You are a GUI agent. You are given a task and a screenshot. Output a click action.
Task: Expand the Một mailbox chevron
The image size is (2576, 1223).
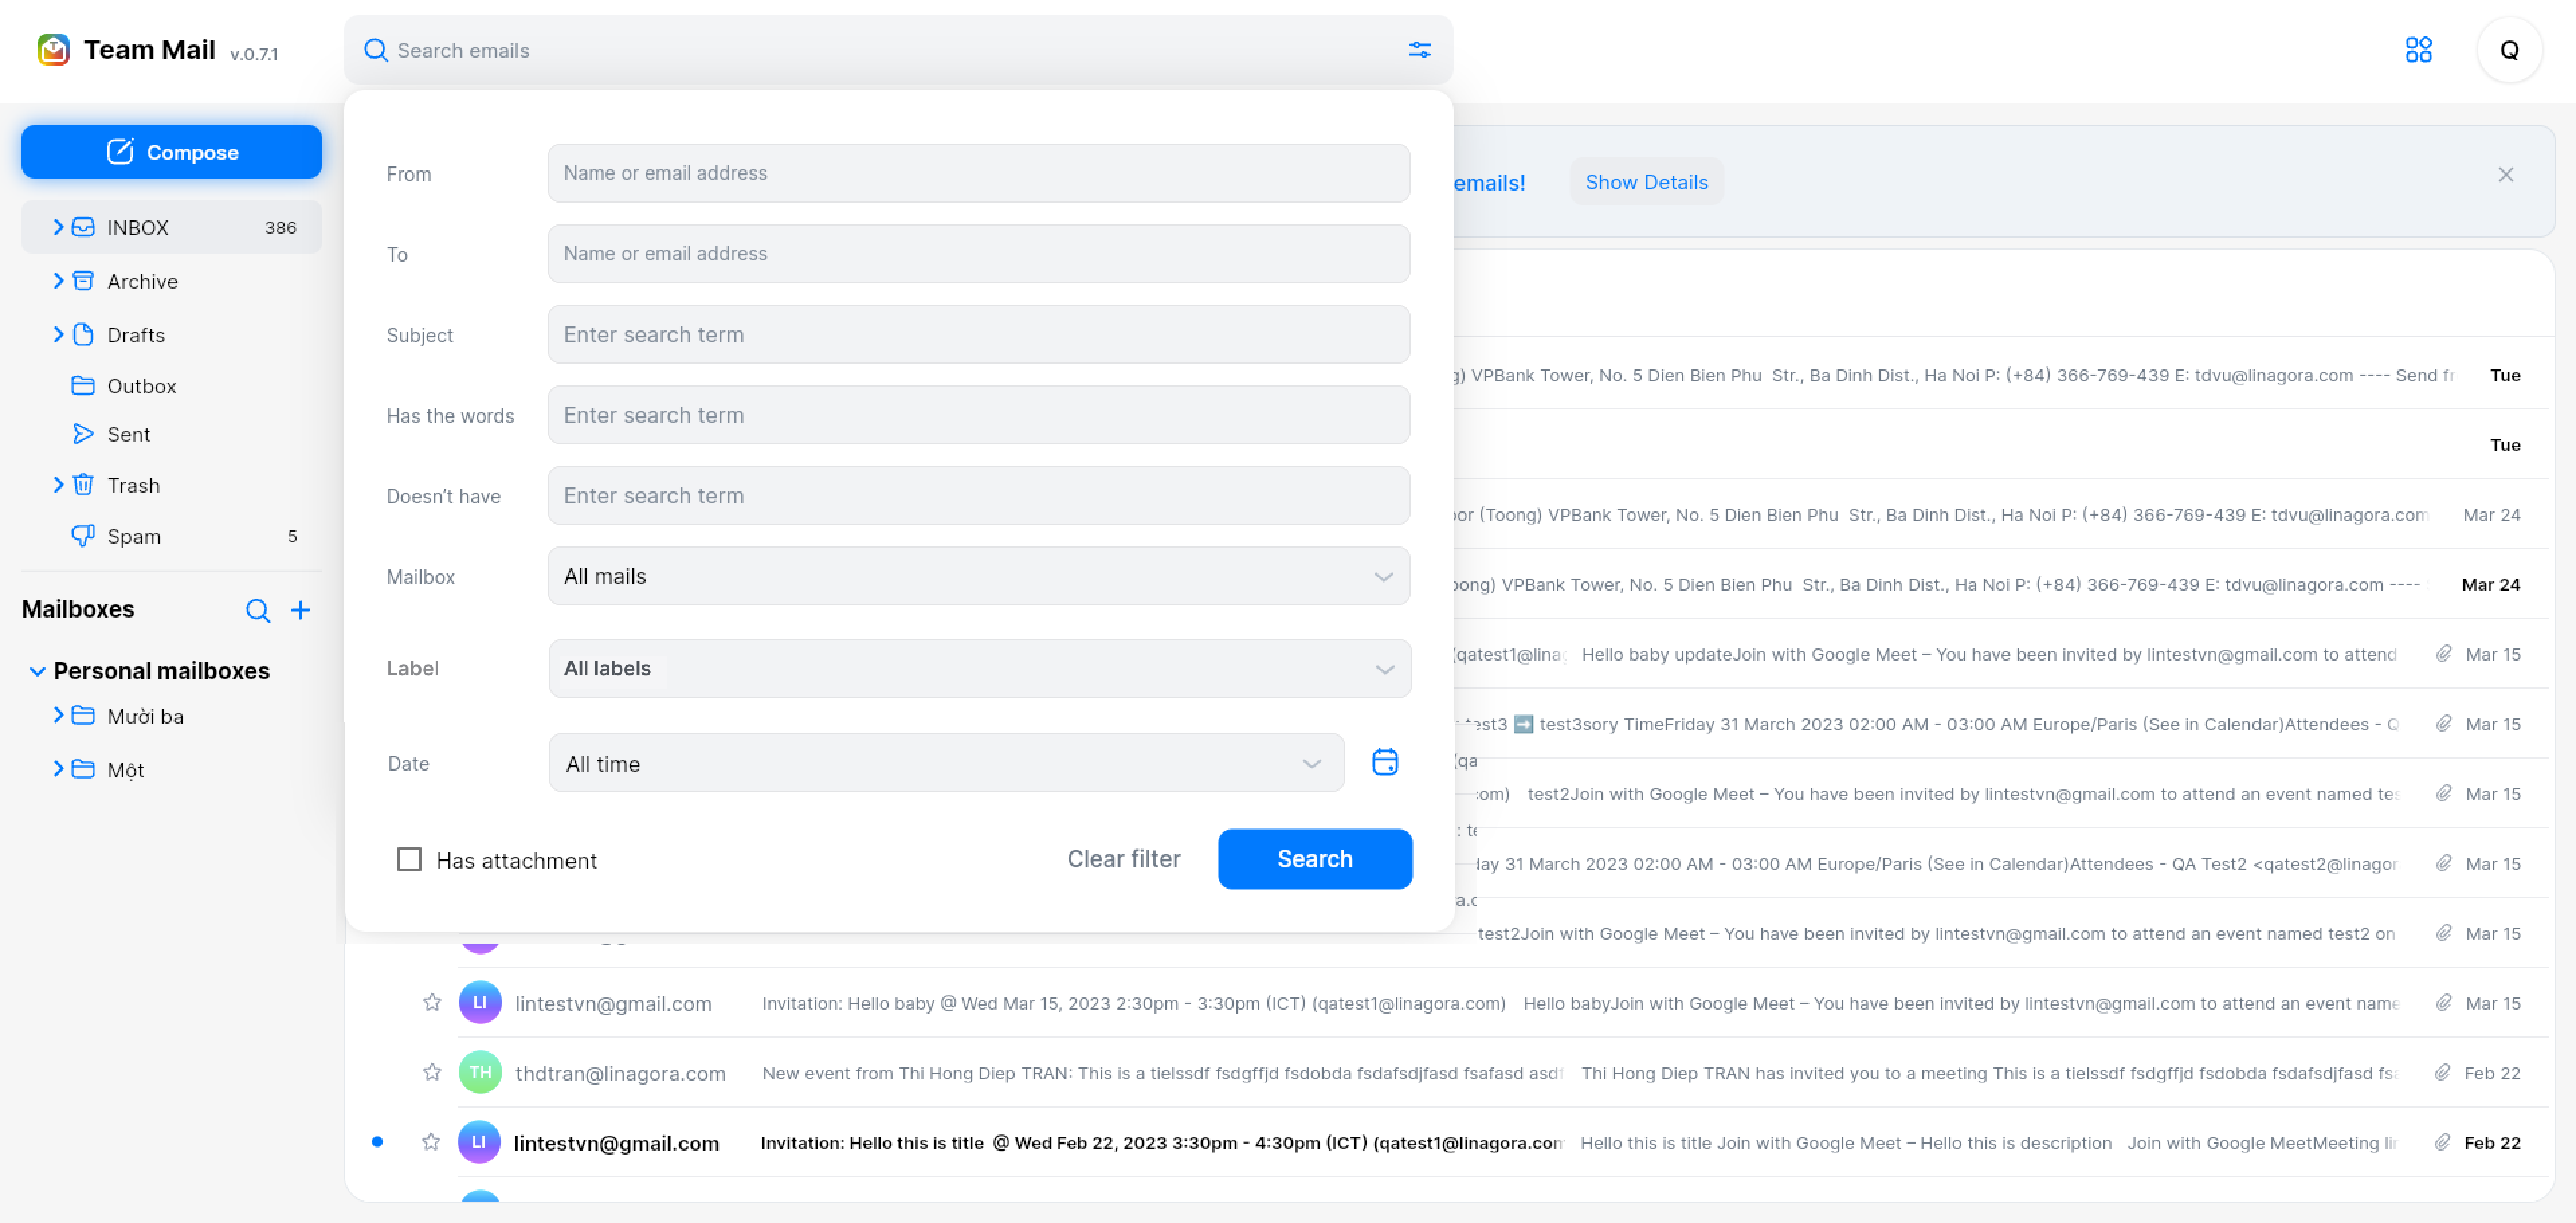point(58,769)
